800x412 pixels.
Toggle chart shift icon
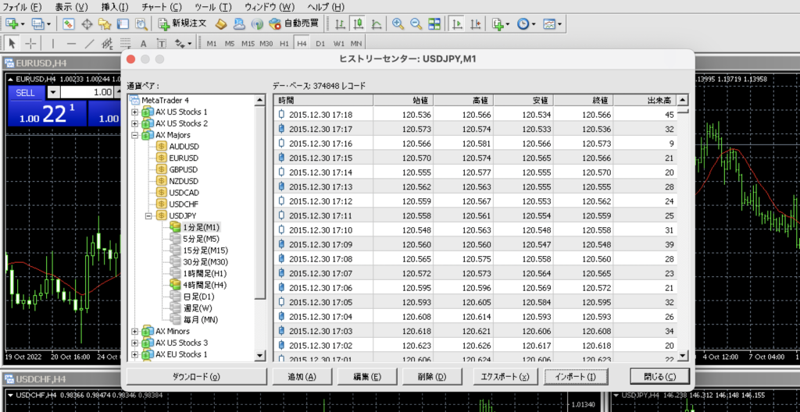tap(476, 23)
